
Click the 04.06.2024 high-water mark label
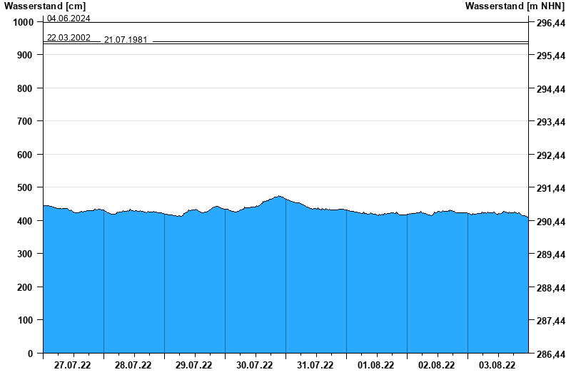pyautogui.click(x=69, y=19)
